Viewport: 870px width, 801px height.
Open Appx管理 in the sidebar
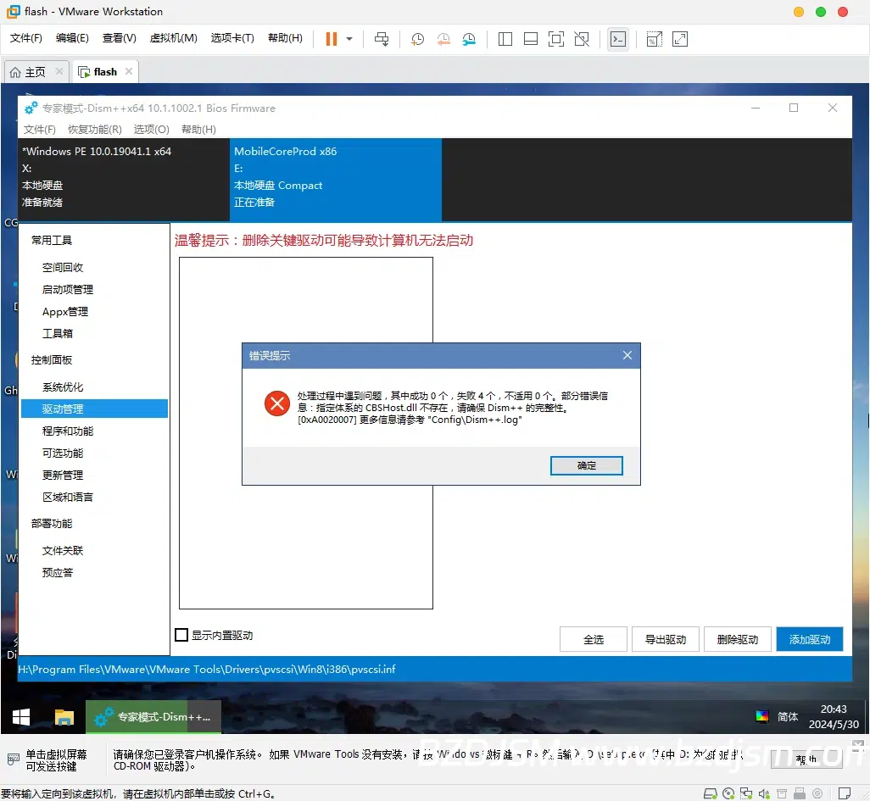tap(65, 312)
